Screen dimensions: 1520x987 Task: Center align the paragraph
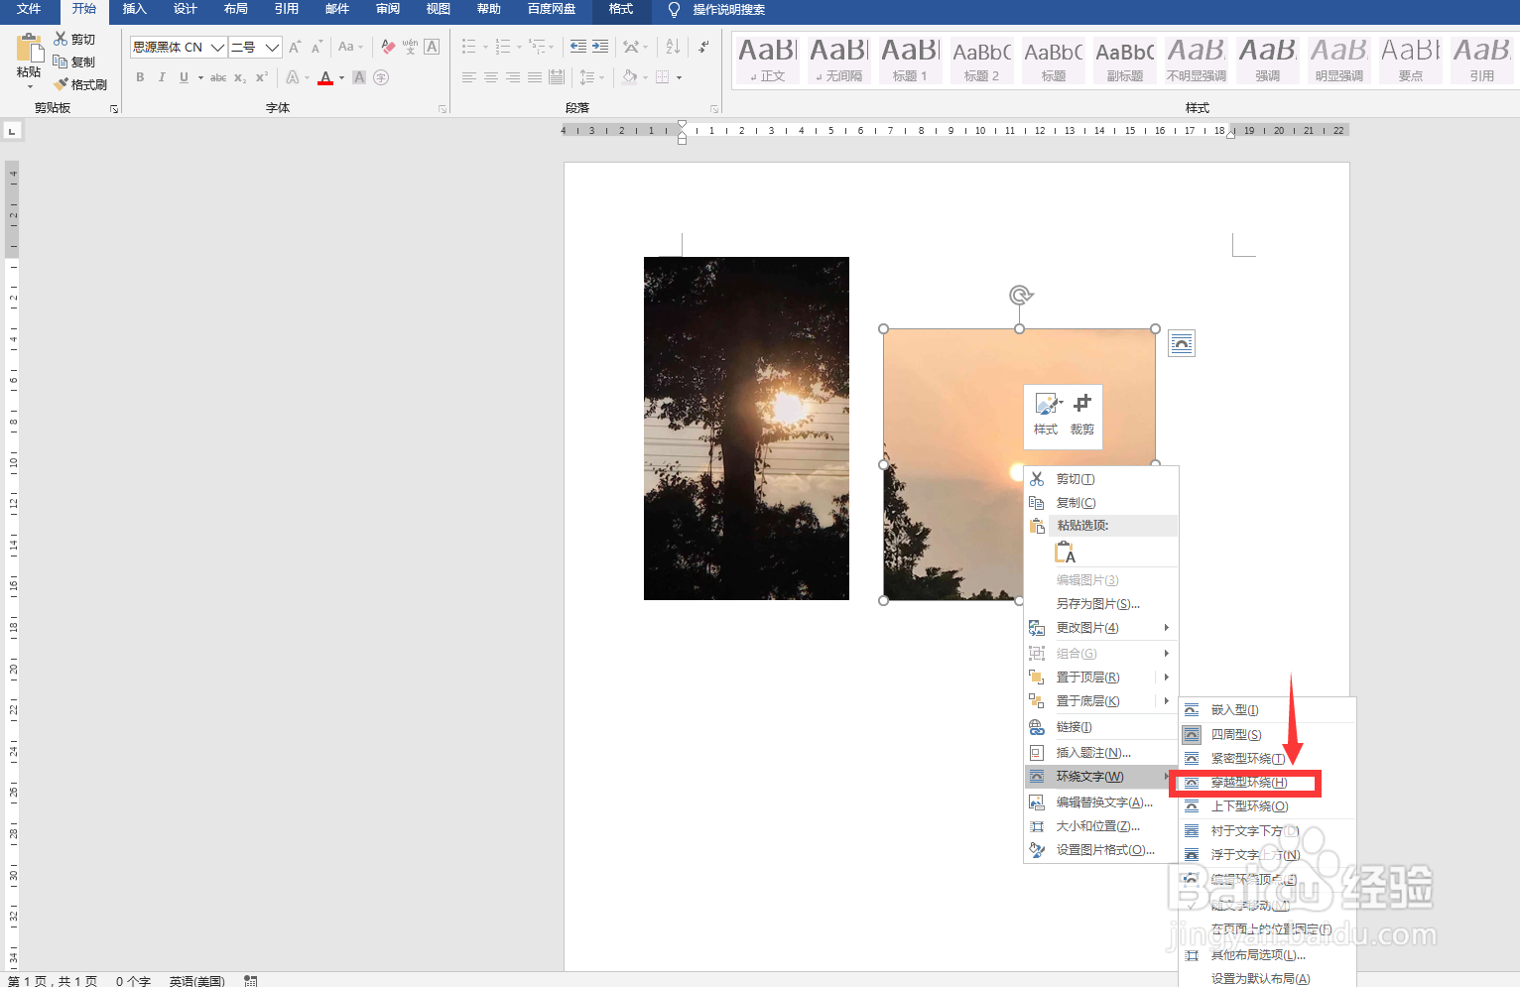pyautogui.click(x=491, y=77)
